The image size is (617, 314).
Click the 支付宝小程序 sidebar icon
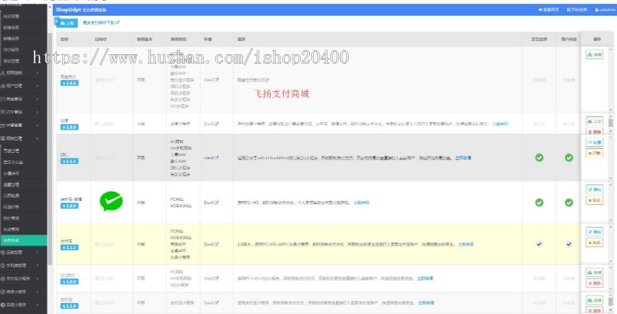click(3, 278)
